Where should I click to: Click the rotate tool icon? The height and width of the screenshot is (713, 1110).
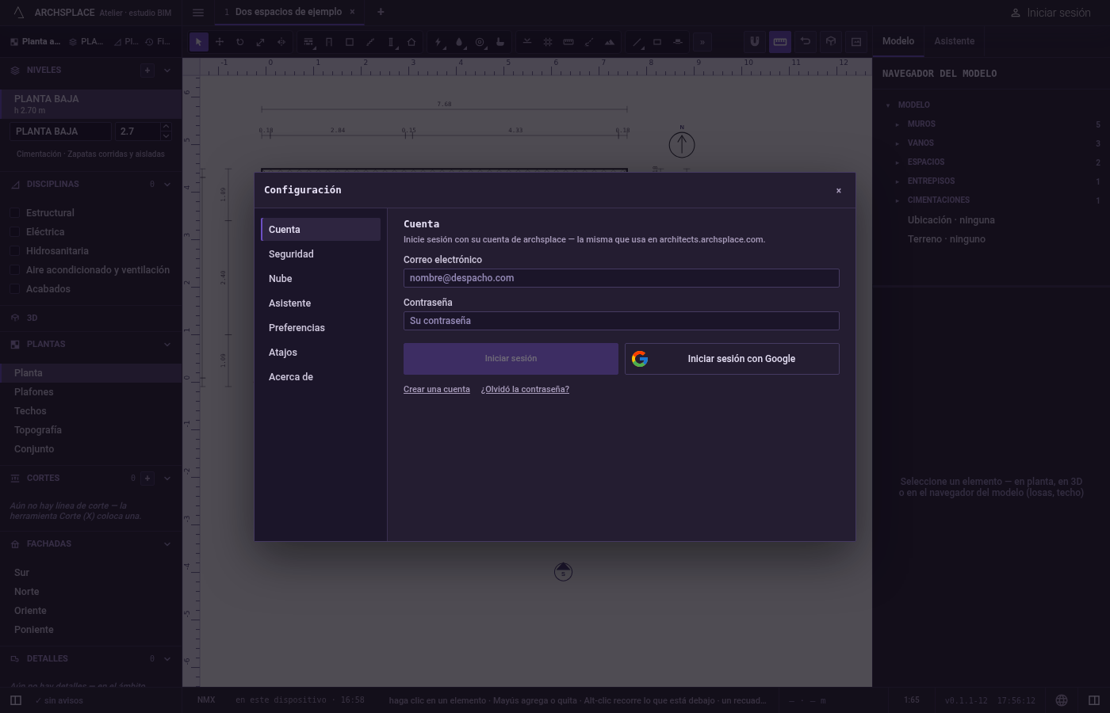[x=240, y=42]
